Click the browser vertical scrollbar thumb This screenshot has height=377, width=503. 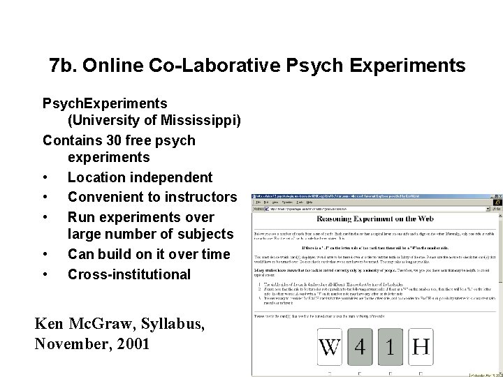pos(500,251)
